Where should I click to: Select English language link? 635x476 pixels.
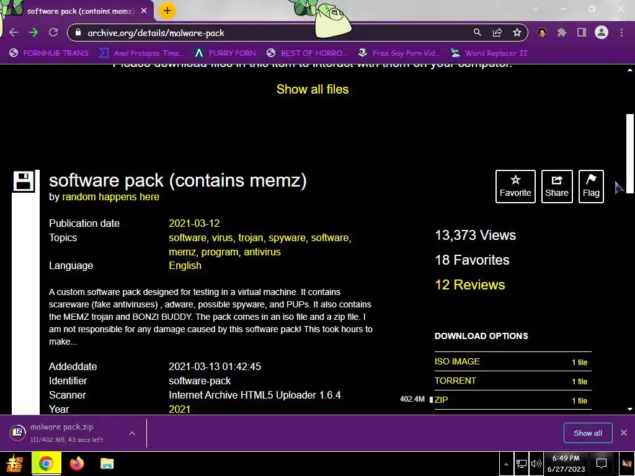click(x=185, y=265)
